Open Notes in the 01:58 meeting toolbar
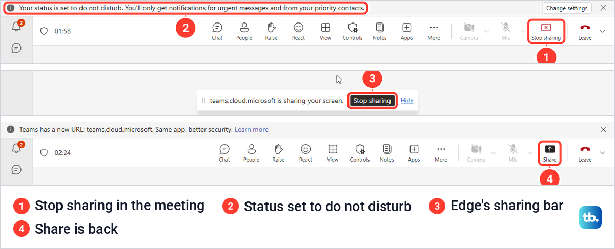Viewport: 615px width, 249px height. point(380,31)
